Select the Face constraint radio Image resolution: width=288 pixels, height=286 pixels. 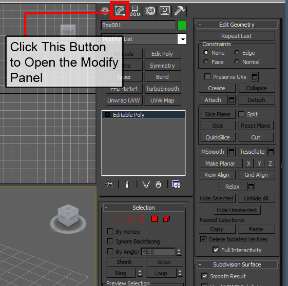pyautogui.click(x=206, y=62)
